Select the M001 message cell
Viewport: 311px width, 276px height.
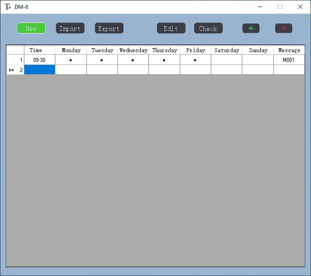pyautogui.click(x=289, y=60)
